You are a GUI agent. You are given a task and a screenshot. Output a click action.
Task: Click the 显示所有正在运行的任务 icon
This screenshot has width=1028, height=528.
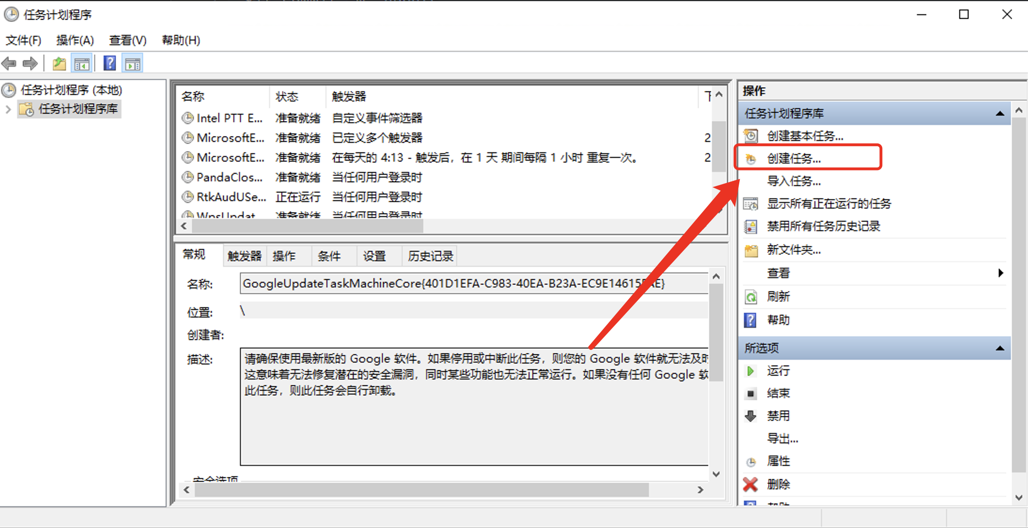(751, 204)
